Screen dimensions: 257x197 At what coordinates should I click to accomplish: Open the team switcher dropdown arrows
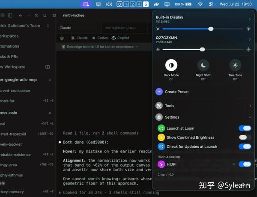pyautogui.click(x=48, y=26)
